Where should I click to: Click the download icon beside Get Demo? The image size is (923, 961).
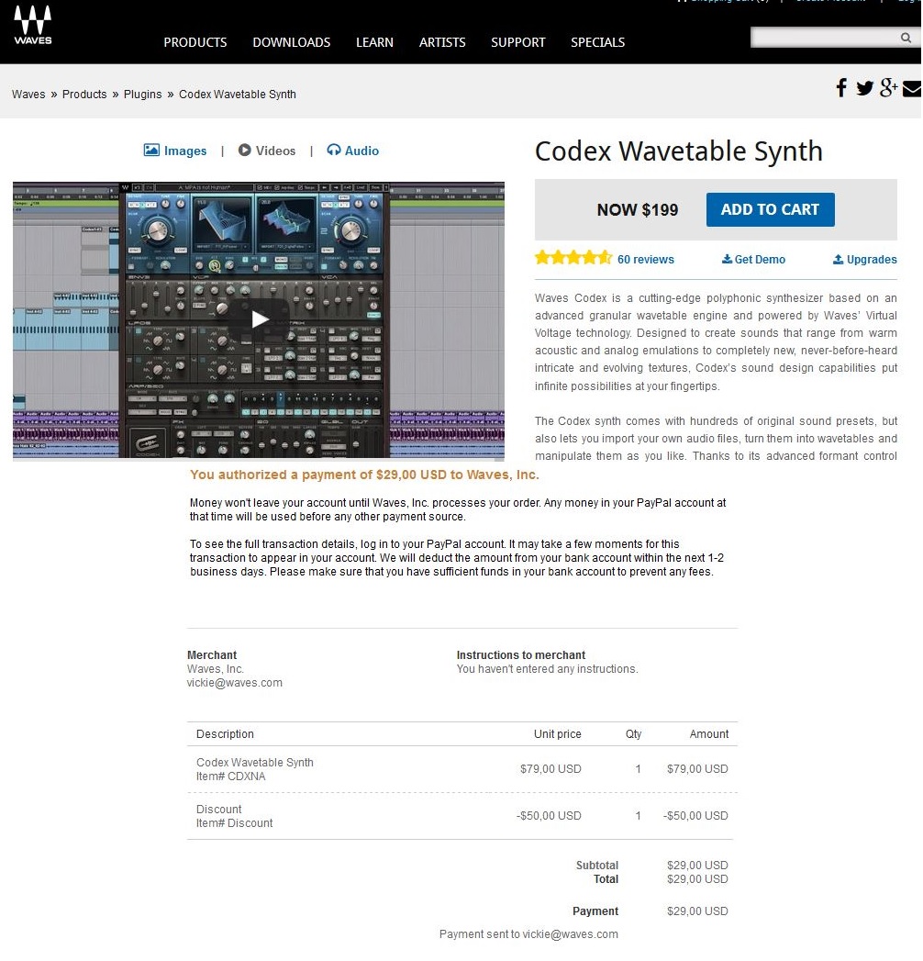[727, 259]
